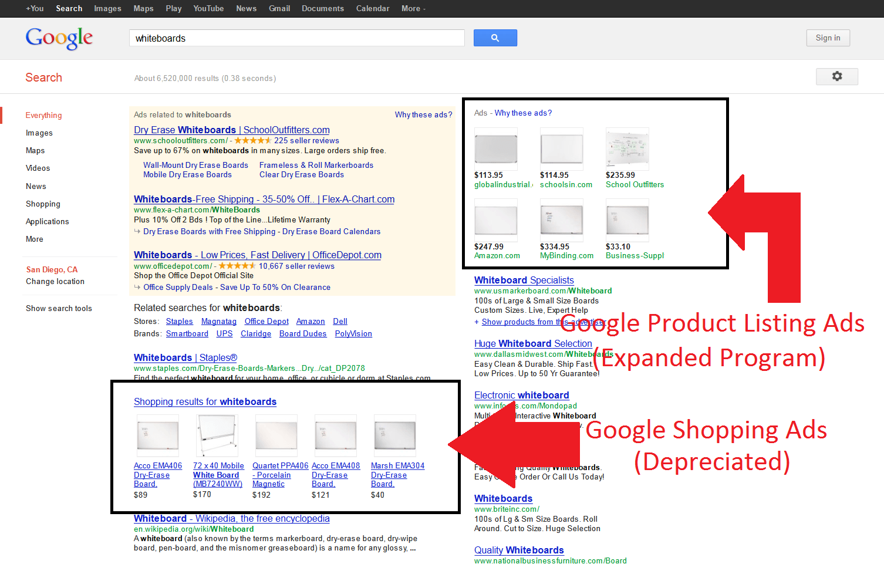This screenshot has width=884, height=564.
Task: Expand More in the left sidebar
Action: 35,239
